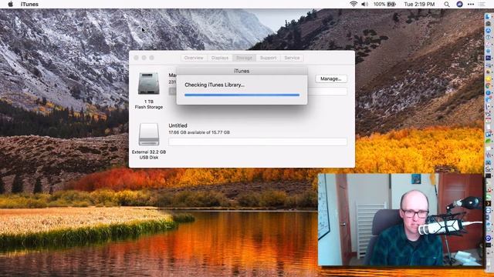Click the Tue 2:19 PM clock
This screenshot has height=277, width=494.
(x=419, y=4)
